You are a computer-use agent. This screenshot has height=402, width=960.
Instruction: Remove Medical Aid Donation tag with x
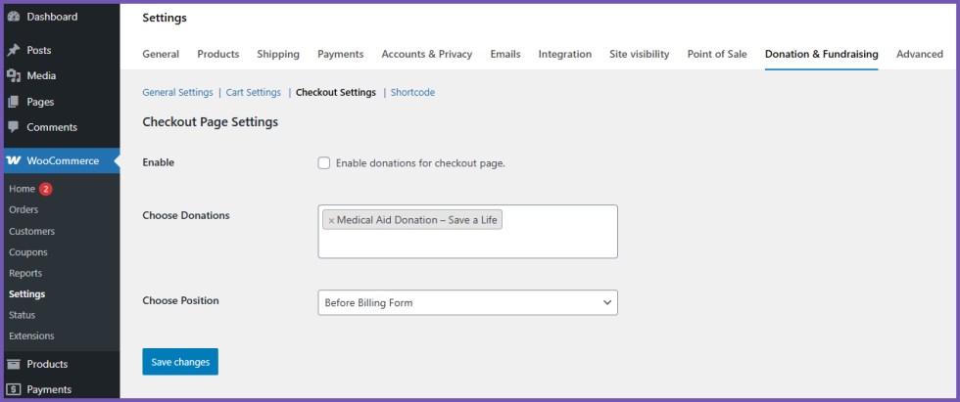[331, 220]
